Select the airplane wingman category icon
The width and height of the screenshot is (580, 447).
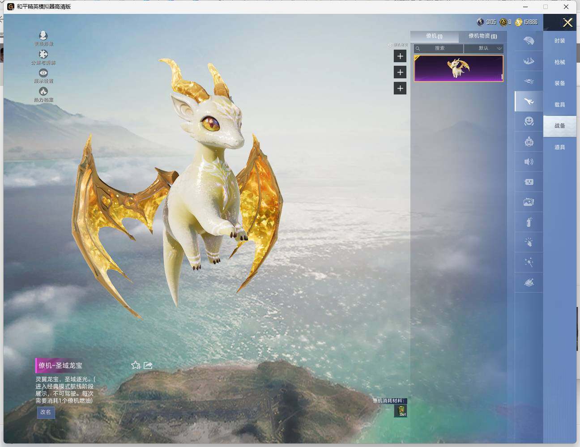(x=529, y=102)
